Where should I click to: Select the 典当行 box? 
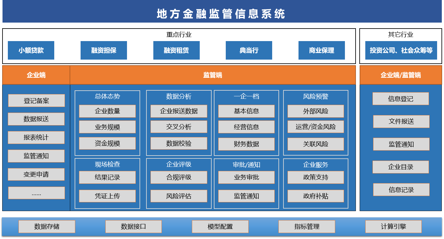point(249,50)
